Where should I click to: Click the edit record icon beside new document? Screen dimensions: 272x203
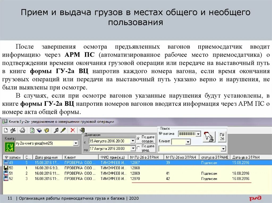[x=13, y=130]
